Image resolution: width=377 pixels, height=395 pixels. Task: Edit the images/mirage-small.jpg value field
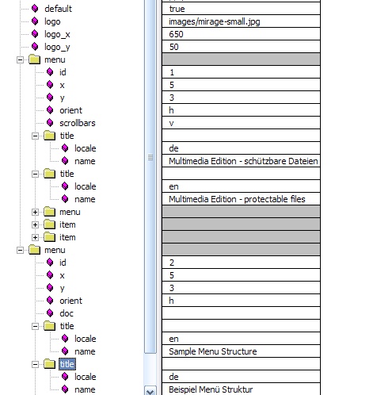(241, 21)
